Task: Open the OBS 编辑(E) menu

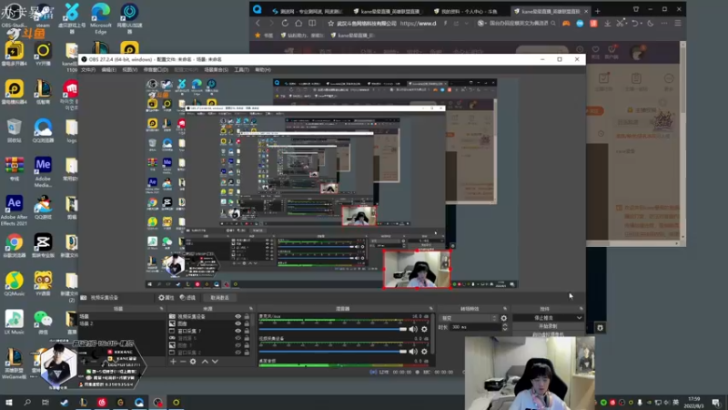Action: coord(108,70)
